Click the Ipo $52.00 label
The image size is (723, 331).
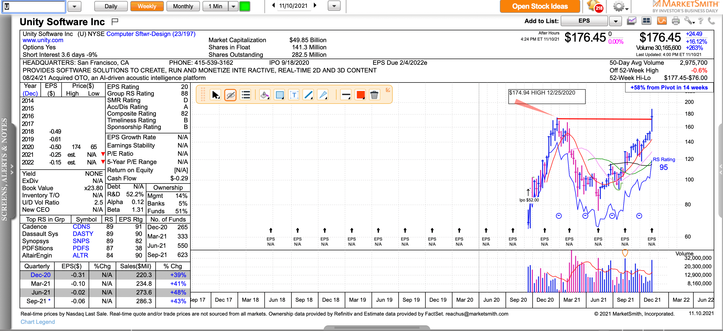click(529, 200)
